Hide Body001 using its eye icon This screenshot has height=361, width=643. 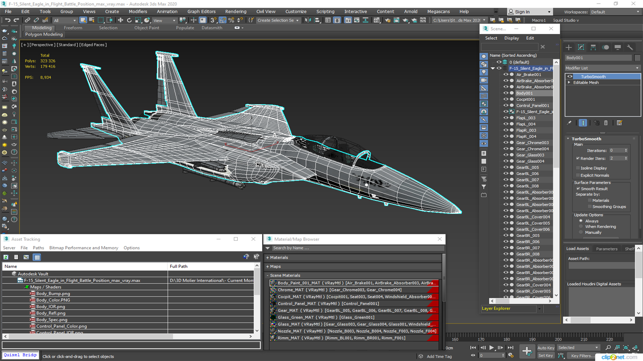tap(506, 93)
